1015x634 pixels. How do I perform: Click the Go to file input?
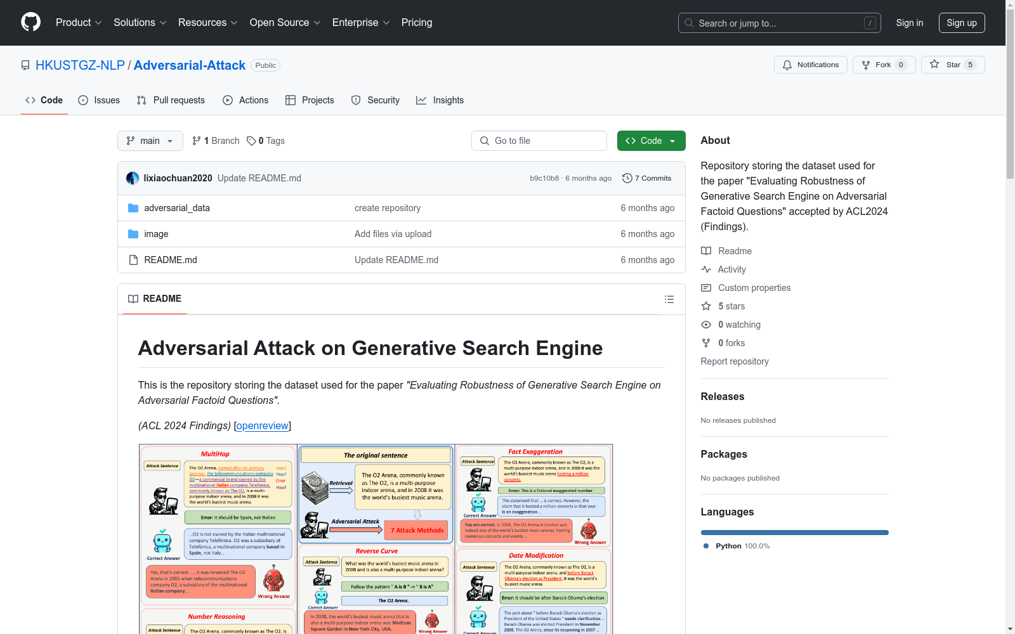click(x=539, y=141)
